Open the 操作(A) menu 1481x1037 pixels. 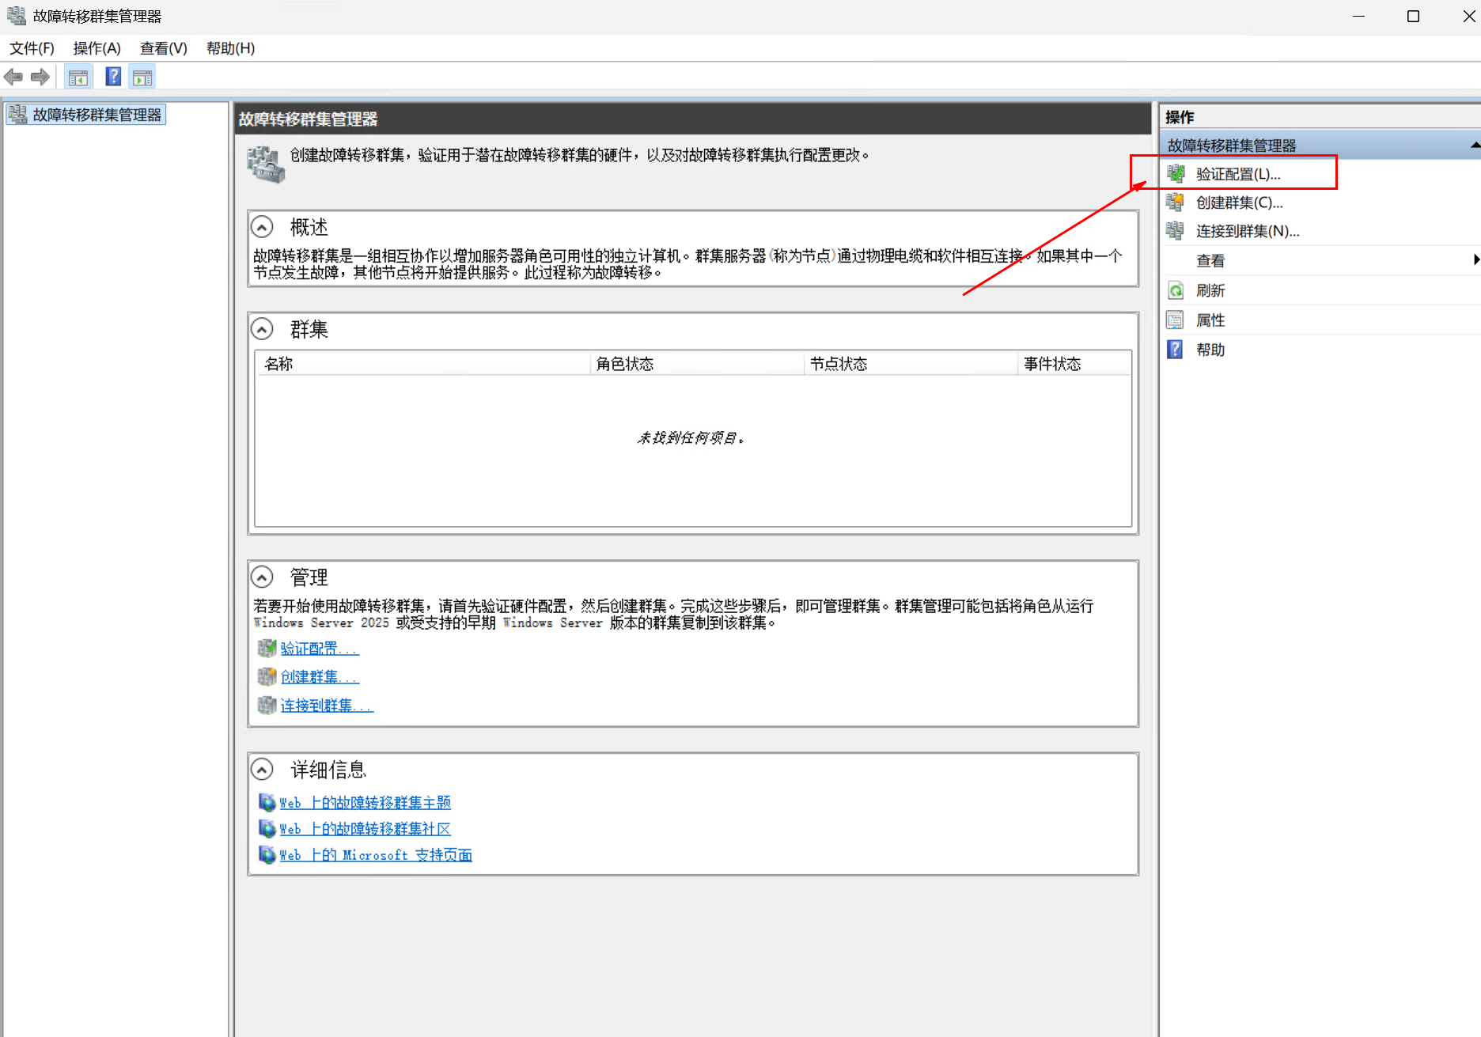[x=97, y=48]
